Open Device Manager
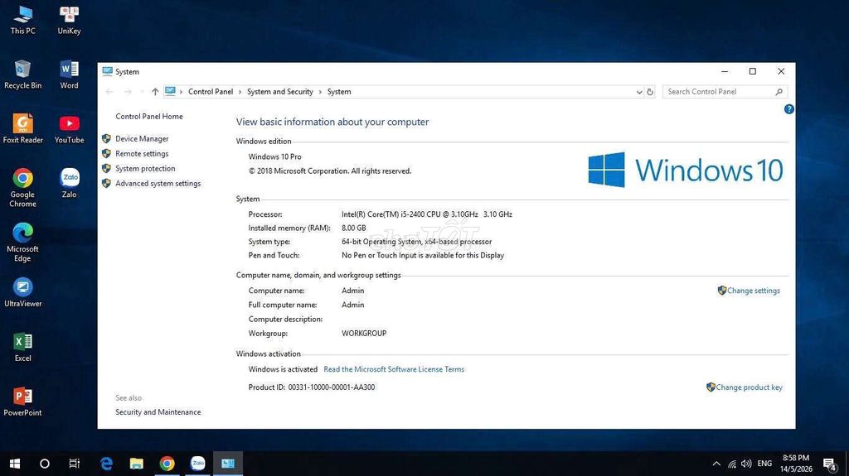This screenshot has height=476, width=849. tap(142, 139)
